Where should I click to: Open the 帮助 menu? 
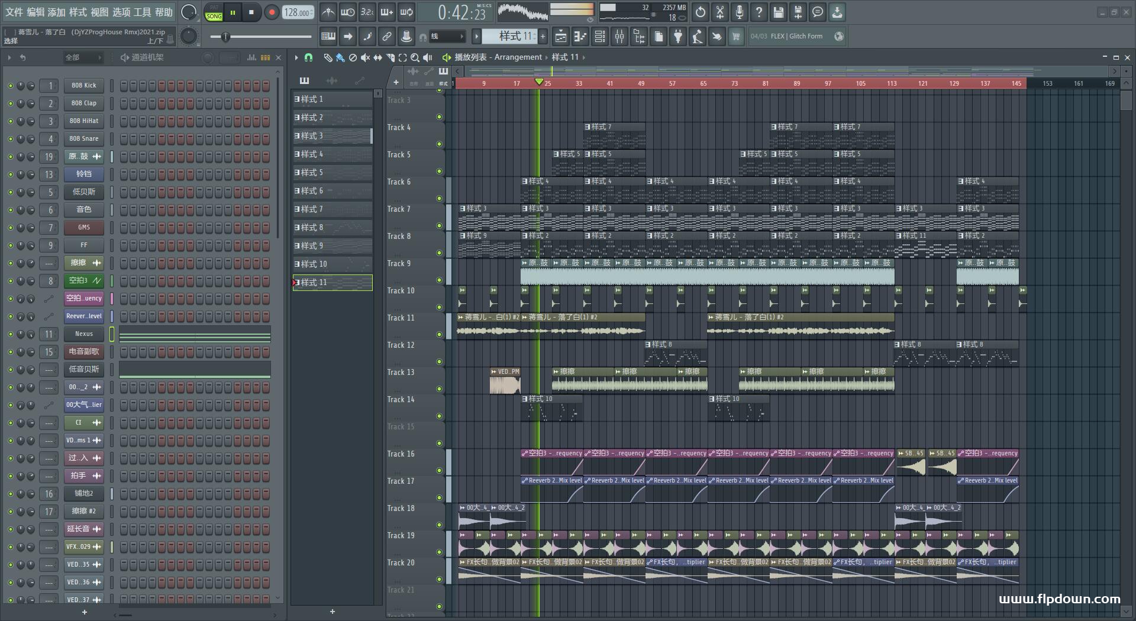point(164,12)
